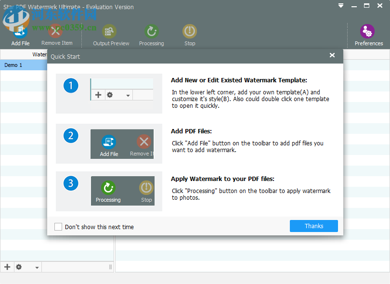Maximize the application window
Image resolution: width=390 pixels, height=284 pixels.
(x=366, y=5)
